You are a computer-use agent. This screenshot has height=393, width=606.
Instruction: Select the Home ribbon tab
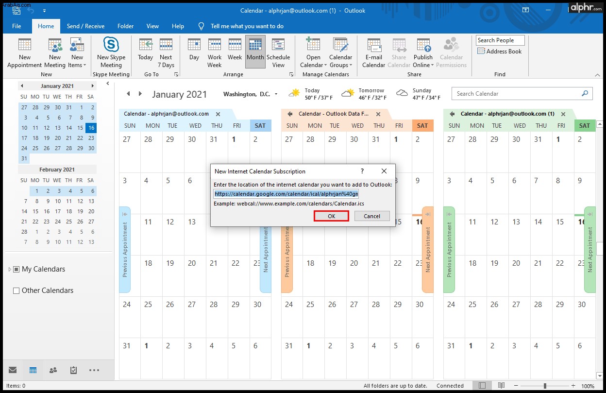pyautogui.click(x=46, y=26)
